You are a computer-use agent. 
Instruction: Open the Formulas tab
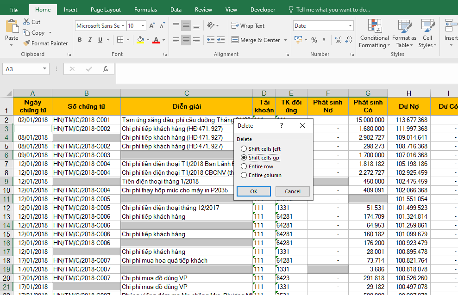[x=145, y=10]
